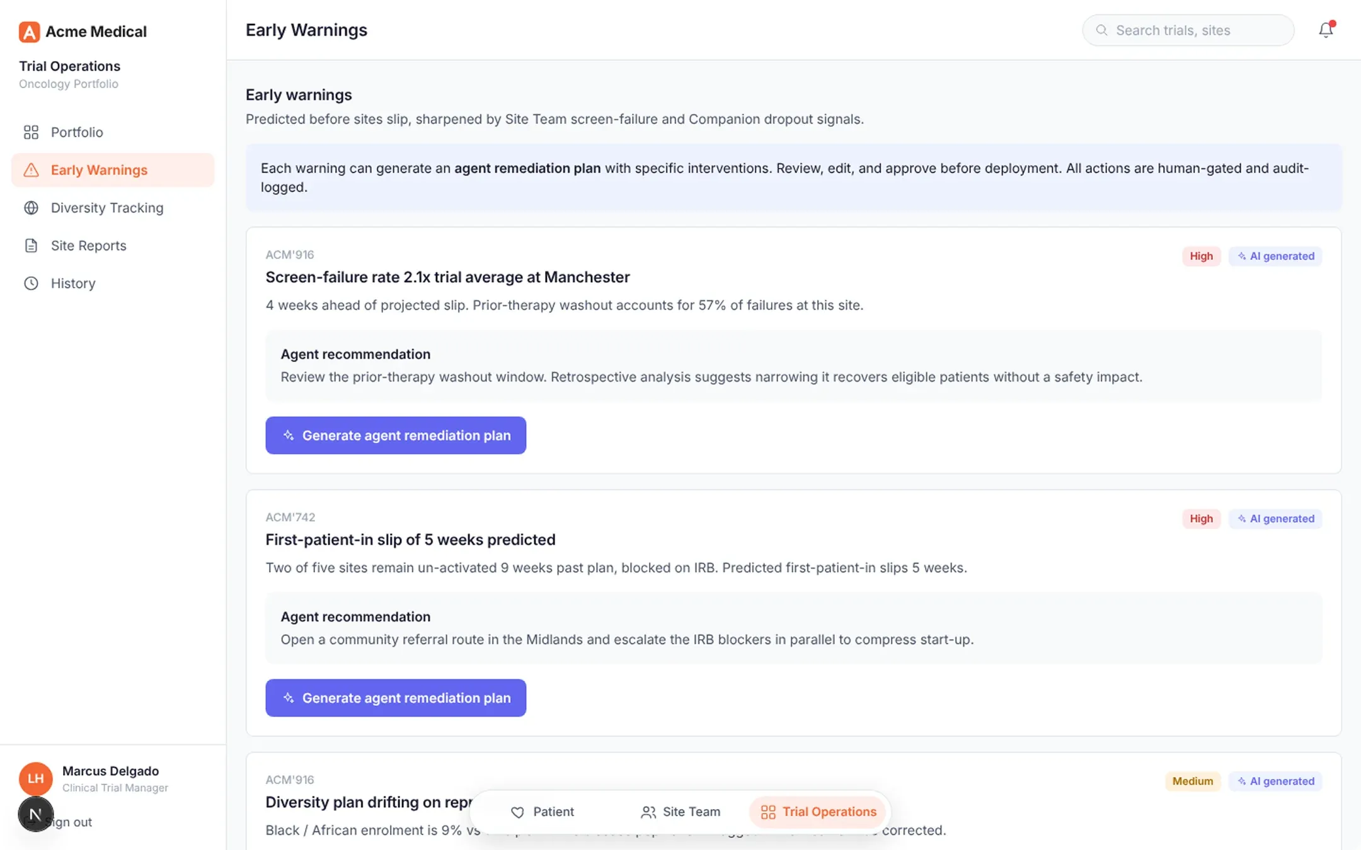
Task: Open the notifications bell
Action: point(1326,30)
